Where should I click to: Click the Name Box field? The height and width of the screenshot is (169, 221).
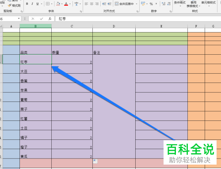8,19
